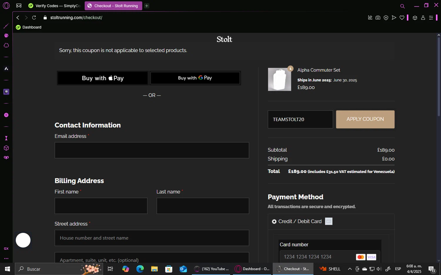Image resolution: width=441 pixels, height=275 pixels.
Task: Switch to the YouTube taskbar window
Action: [x=212, y=269]
